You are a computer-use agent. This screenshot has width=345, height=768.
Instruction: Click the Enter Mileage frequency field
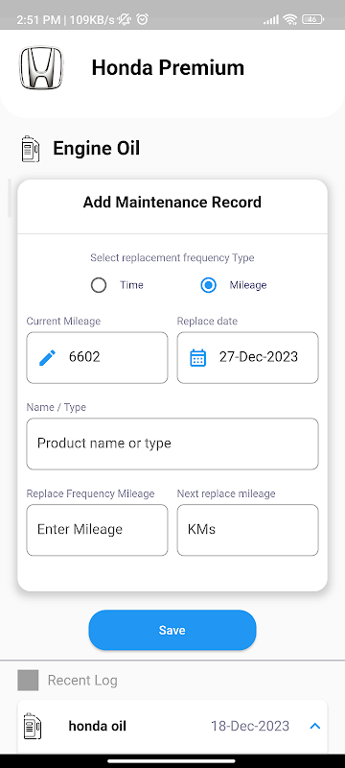97,530
